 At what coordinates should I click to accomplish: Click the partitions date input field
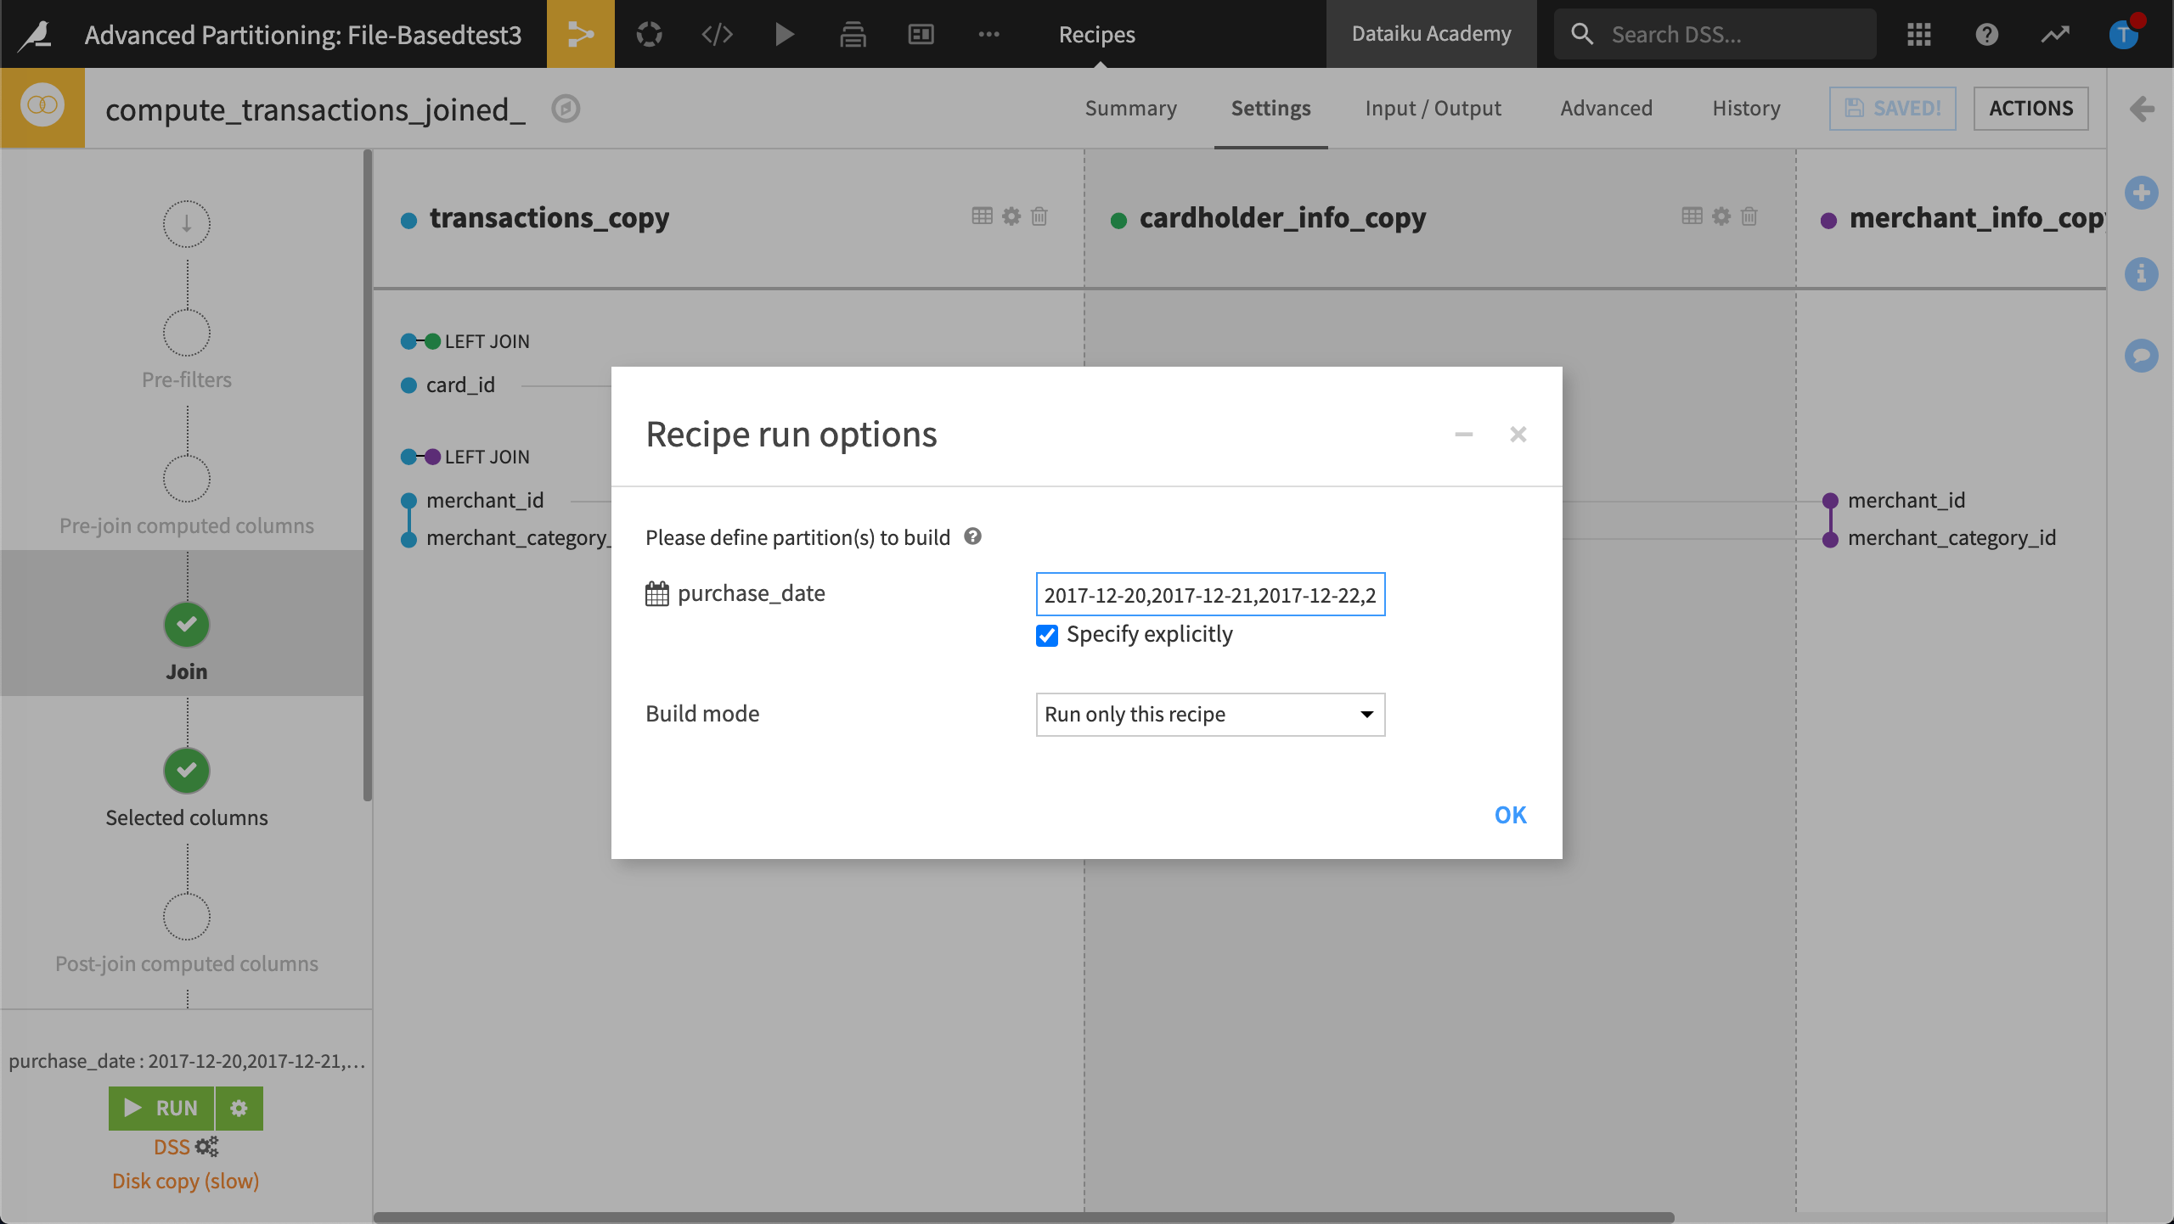[1208, 594]
